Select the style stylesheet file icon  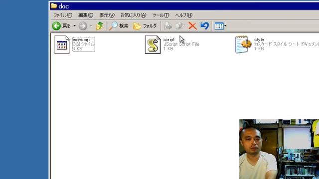pyautogui.click(x=243, y=44)
